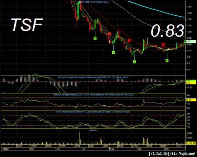Select the B buy marker near 26/09

(167, 61)
